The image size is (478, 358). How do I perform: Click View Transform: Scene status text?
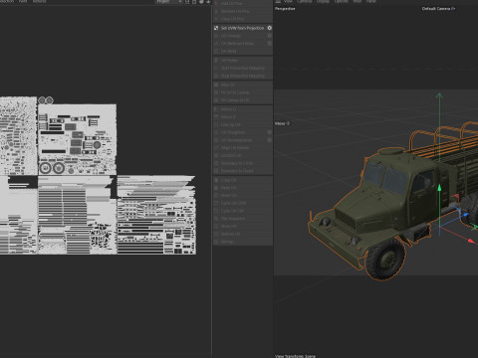[x=295, y=356]
